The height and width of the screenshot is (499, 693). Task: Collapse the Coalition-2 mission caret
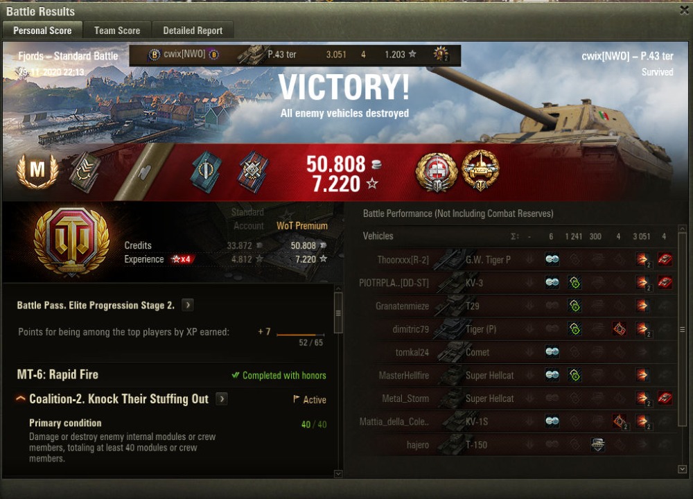coord(20,399)
